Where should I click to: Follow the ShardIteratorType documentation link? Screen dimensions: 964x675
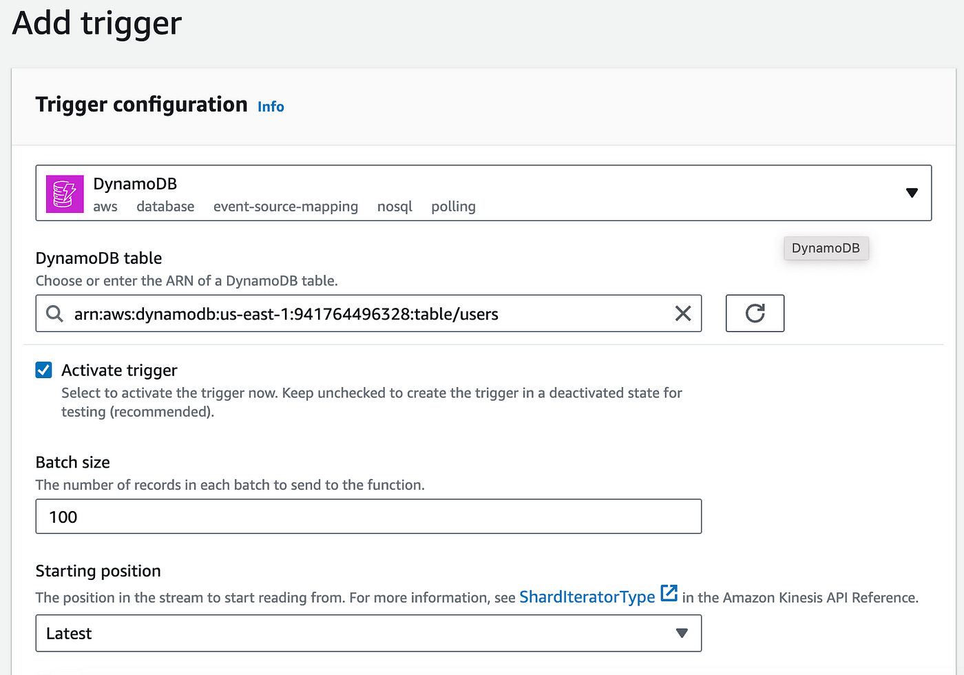587,596
